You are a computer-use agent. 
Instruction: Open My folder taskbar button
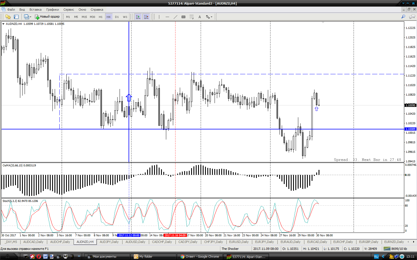(x=153, y=257)
